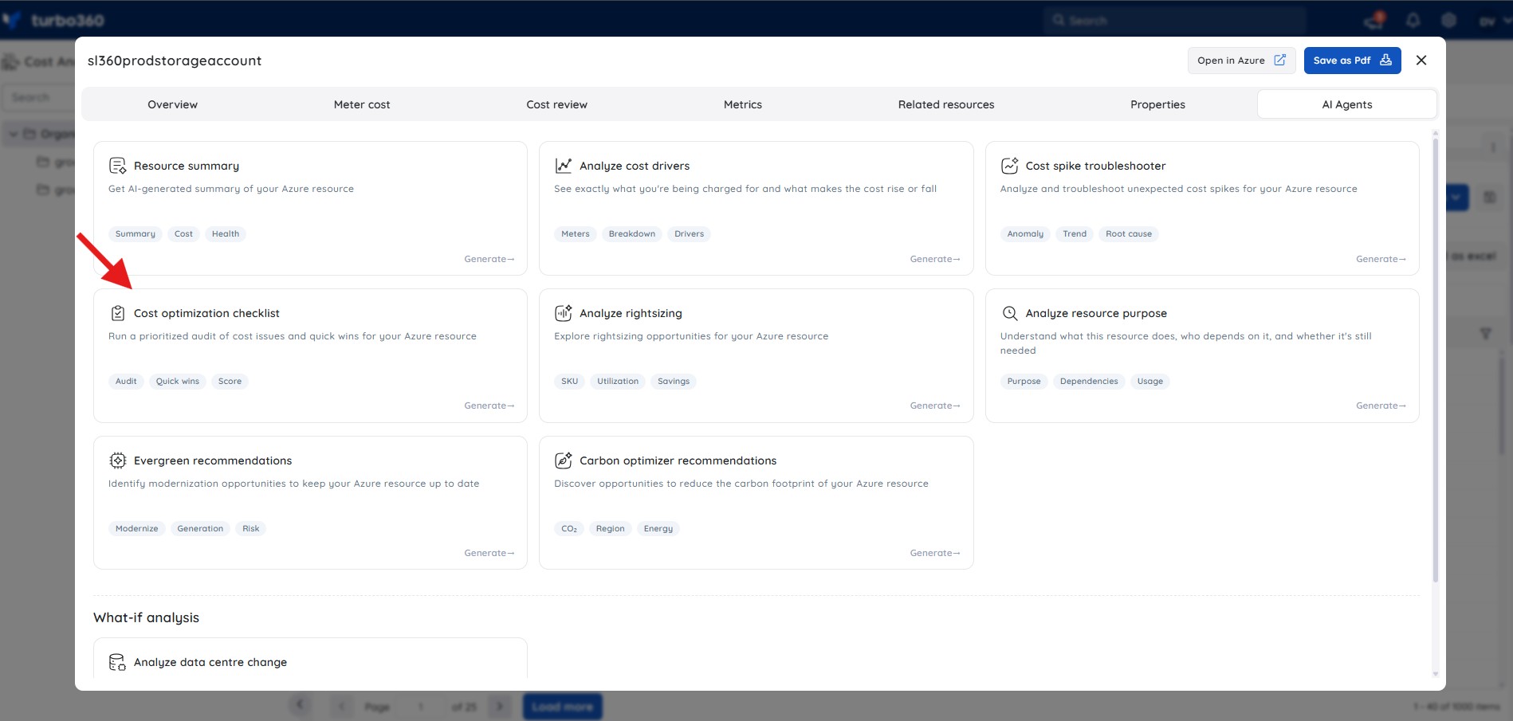This screenshot has height=721, width=1513.
Task: Click the Utilization tag
Action: point(618,381)
